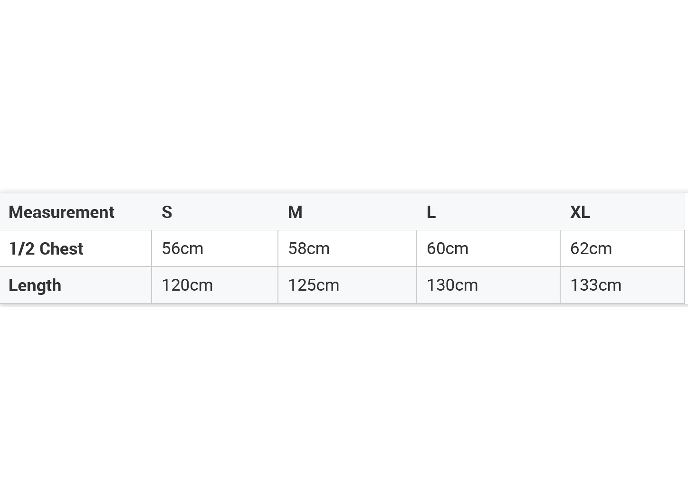Click the 120cm length cell

(x=187, y=285)
